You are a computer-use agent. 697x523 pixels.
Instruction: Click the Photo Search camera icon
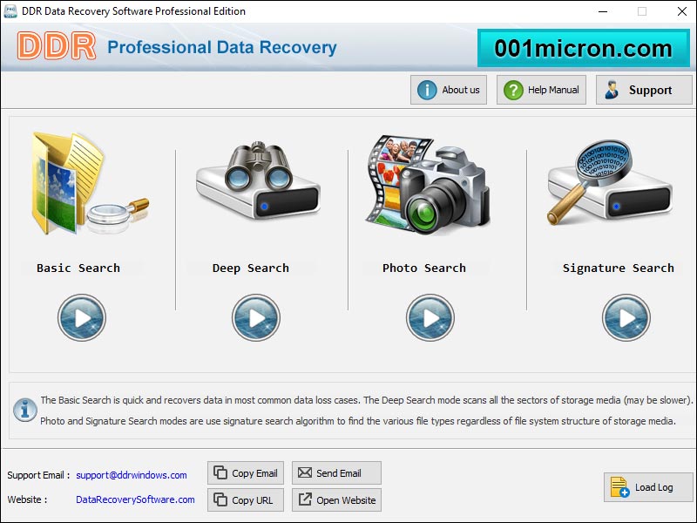coord(428,185)
